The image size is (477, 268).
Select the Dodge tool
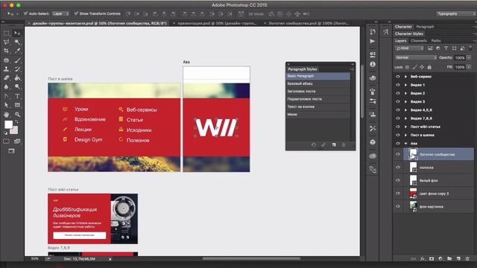coord(17,87)
